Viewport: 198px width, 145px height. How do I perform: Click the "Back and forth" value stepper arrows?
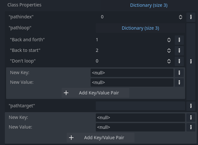coord(169,40)
